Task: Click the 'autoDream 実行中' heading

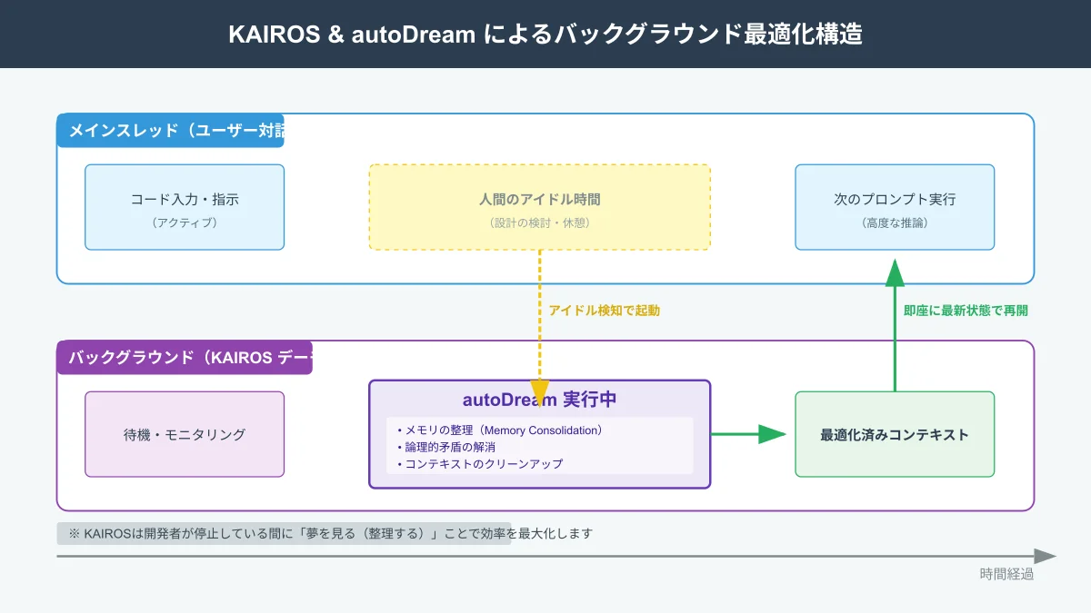Action: tap(540, 400)
